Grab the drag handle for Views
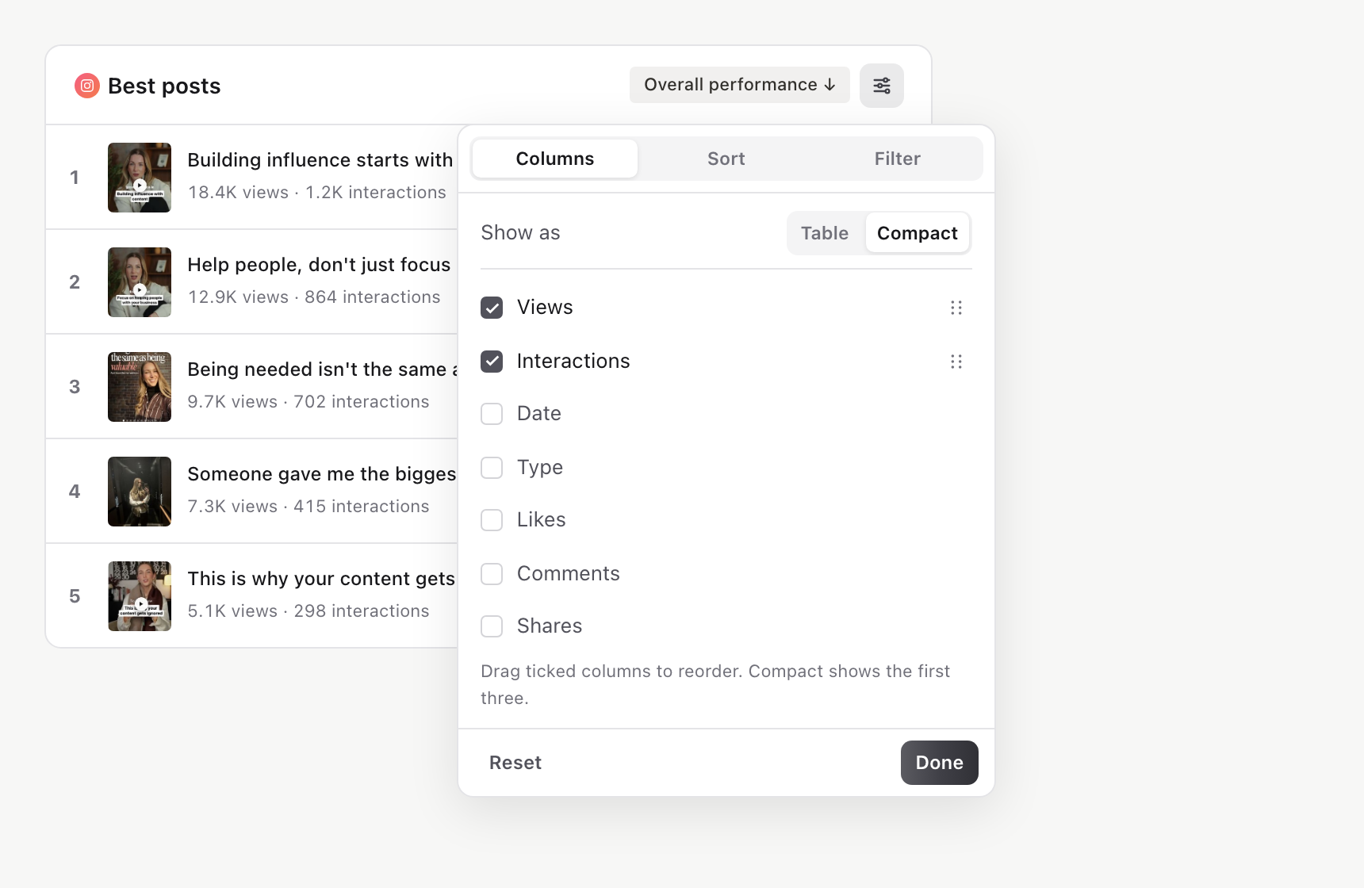Image resolution: width=1364 pixels, height=888 pixels. (x=956, y=308)
